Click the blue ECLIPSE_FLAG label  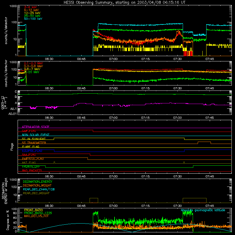pos(32,151)
